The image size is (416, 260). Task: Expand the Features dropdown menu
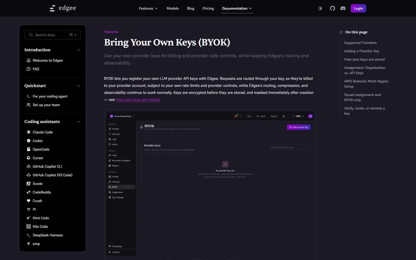point(148,8)
